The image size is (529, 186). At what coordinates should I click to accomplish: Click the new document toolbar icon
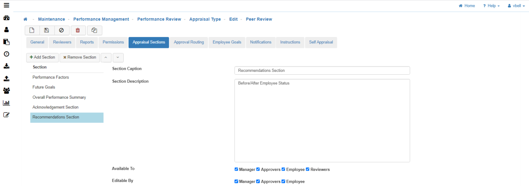coord(32,30)
